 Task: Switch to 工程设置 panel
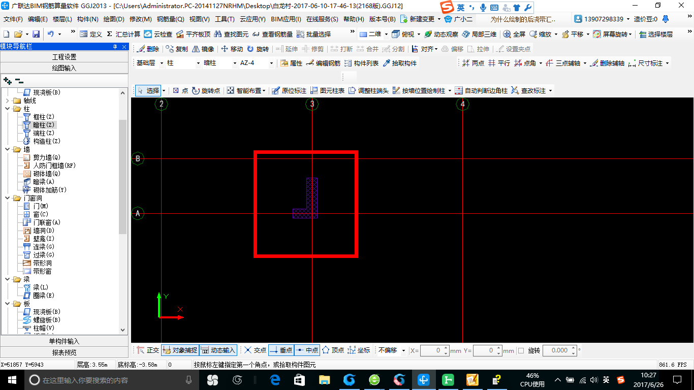[64, 57]
